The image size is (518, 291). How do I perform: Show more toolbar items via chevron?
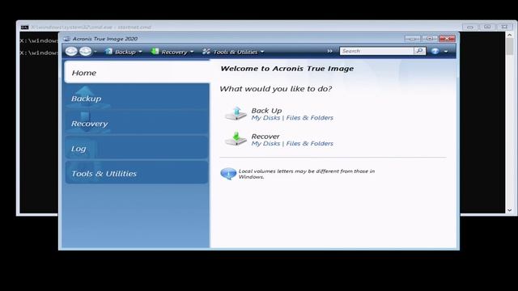pyautogui.click(x=329, y=51)
